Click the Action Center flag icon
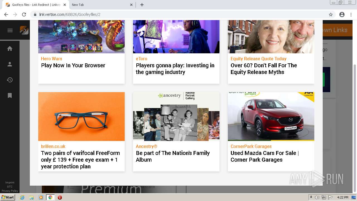 (331, 197)
